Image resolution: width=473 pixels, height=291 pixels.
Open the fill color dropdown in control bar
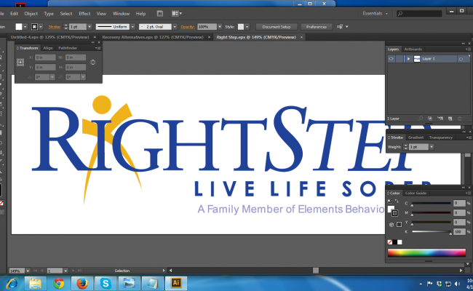(x=25, y=27)
